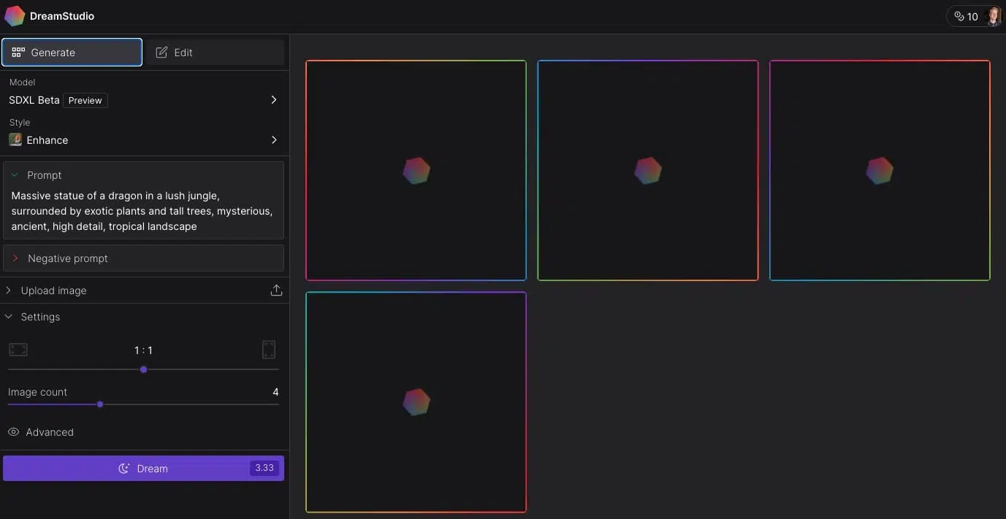
Task: Click the moon icon on the Dream button
Action: (123, 468)
